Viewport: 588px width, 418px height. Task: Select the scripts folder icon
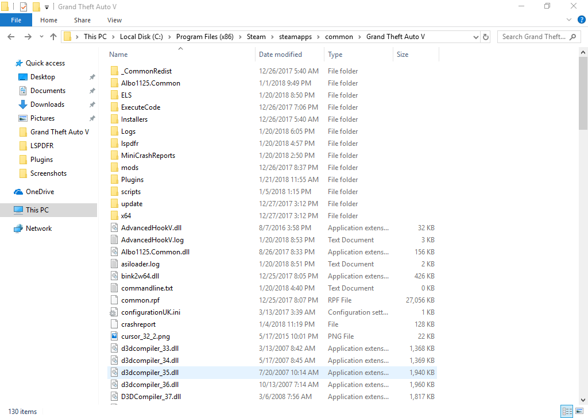pyautogui.click(x=114, y=191)
